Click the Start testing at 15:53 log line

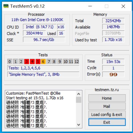point(35,98)
